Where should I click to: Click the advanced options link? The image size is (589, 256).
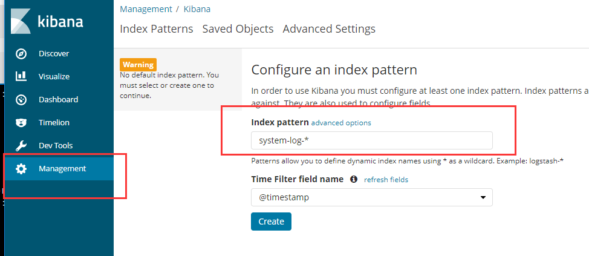(x=341, y=123)
